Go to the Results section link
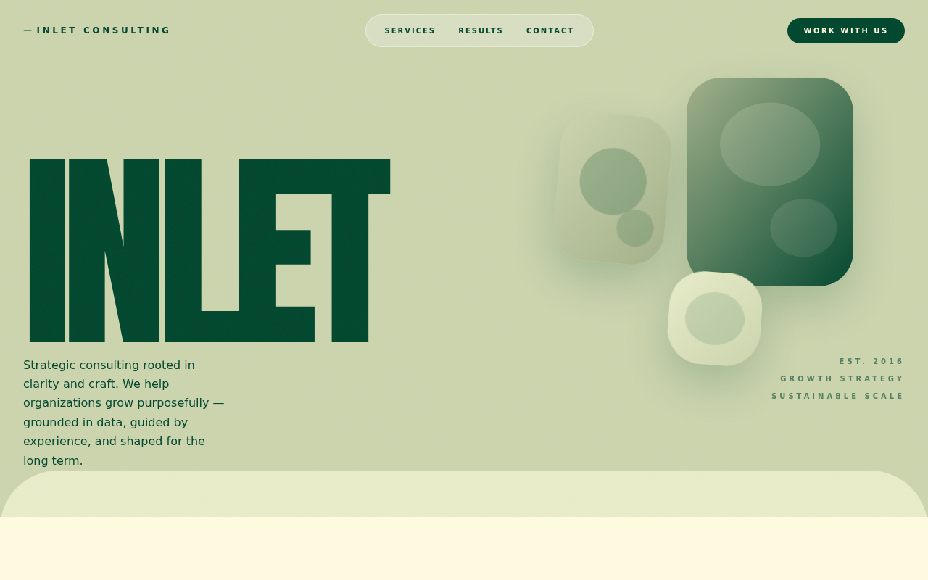The width and height of the screenshot is (928, 580). click(481, 31)
